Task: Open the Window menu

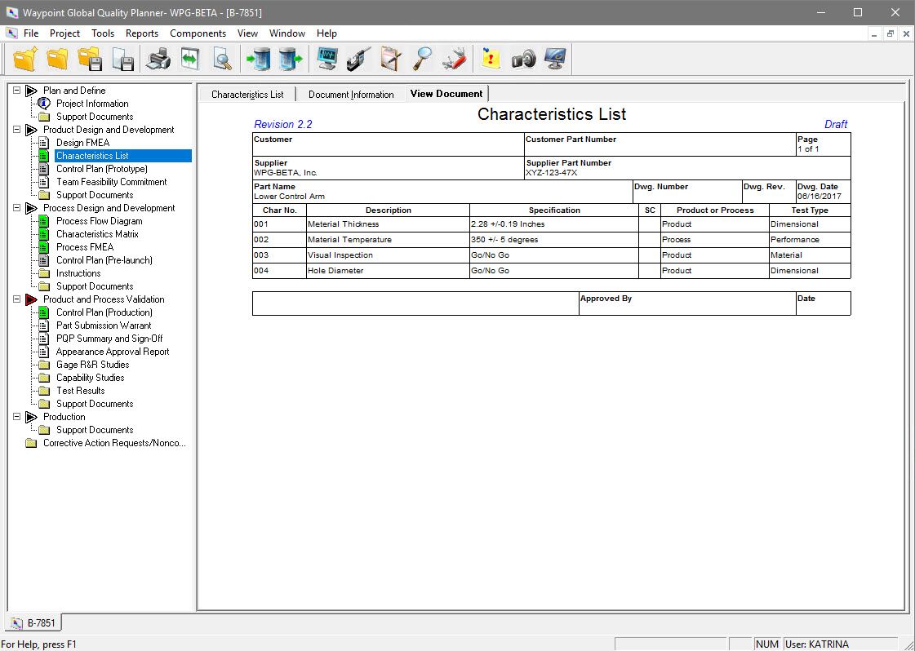Action: pyautogui.click(x=287, y=33)
